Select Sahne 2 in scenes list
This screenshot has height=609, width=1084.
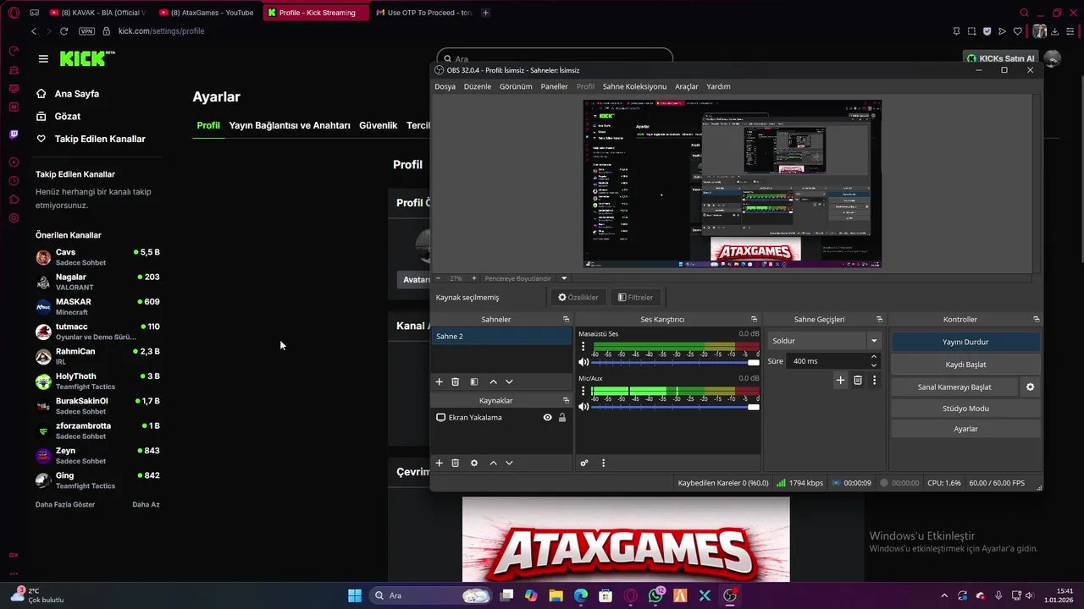pyautogui.click(x=501, y=336)
